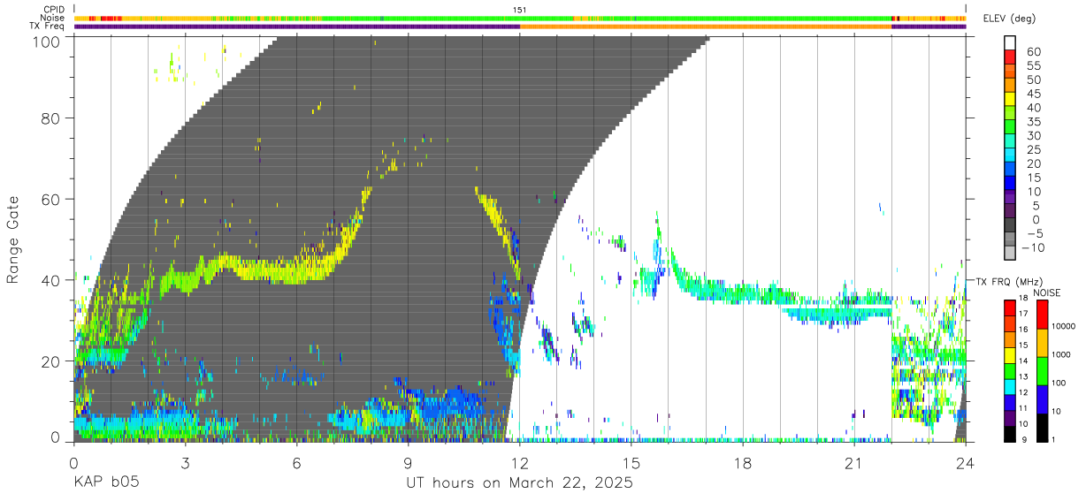Viewport: 1086px width, 501px height.
Task: Click the NOISE legend title
Action: (x=1046, y=292)
